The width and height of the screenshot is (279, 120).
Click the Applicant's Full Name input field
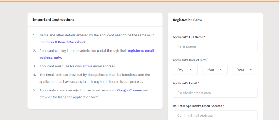pyautogui.click(x=215, y=47)
